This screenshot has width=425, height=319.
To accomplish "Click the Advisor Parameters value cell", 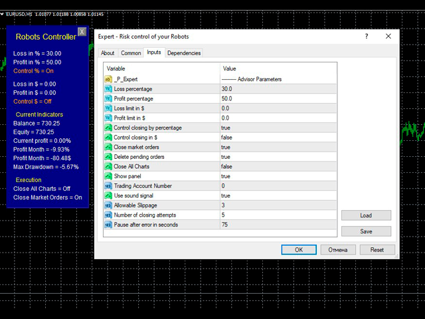I will click(278, 79).
